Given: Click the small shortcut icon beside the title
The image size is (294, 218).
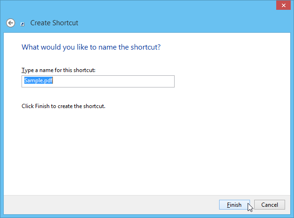Looking at the screenshot, I should [22, 24].
